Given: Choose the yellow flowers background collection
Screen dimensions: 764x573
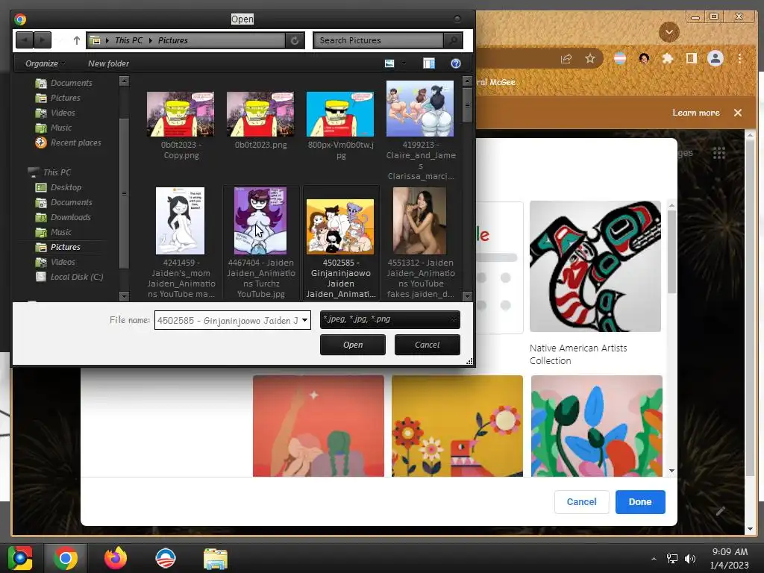Looking at the screenshot, I should (x=457, y=426).
